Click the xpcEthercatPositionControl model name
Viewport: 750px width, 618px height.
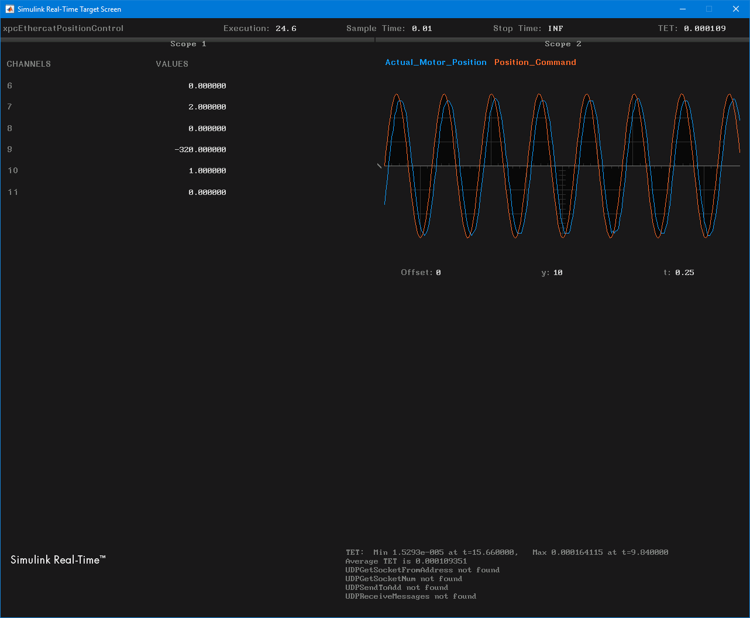(63, 29)
